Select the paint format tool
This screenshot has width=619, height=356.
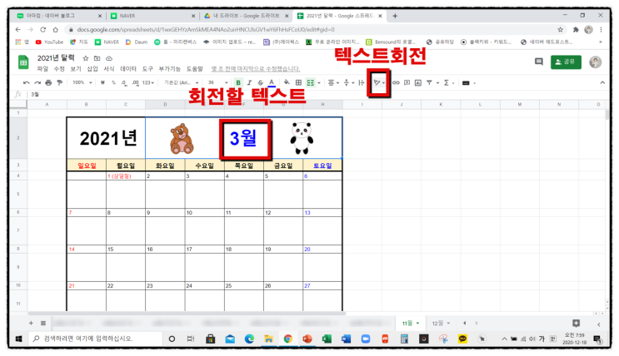coord(60,83)
